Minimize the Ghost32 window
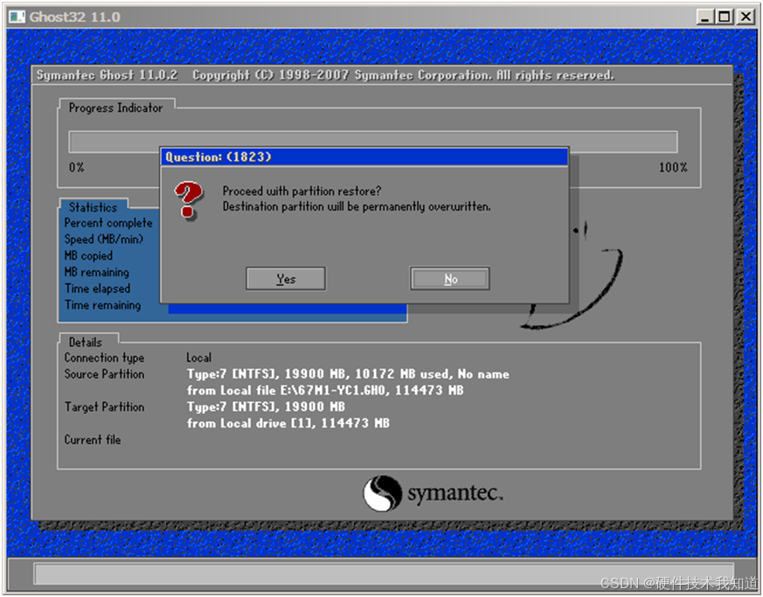 (704, 17)
